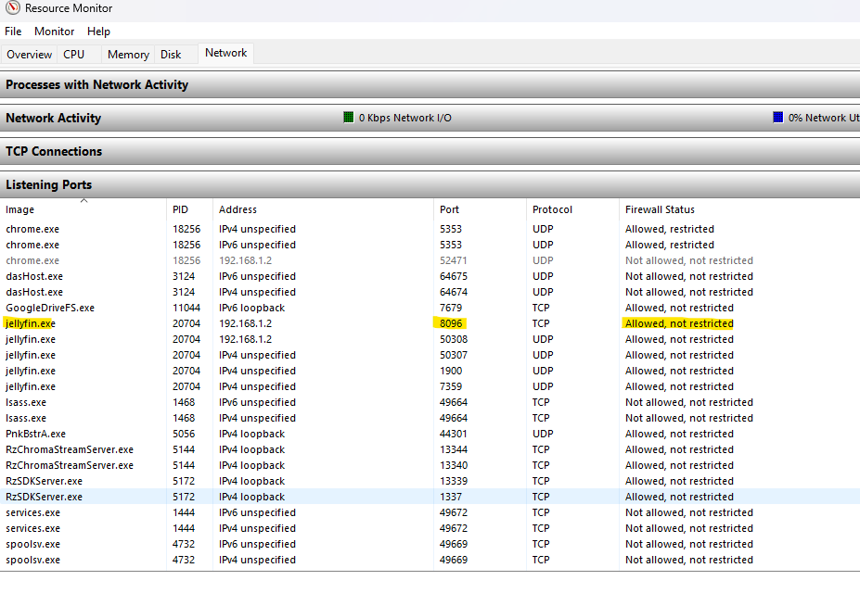Expand the TCP Connections section
Screen dimensions: 860x593
[x=54, y=152]
